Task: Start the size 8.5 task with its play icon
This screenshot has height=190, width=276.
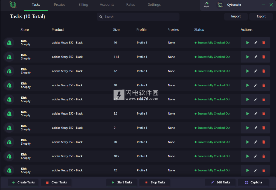Action: coord(248,114)
